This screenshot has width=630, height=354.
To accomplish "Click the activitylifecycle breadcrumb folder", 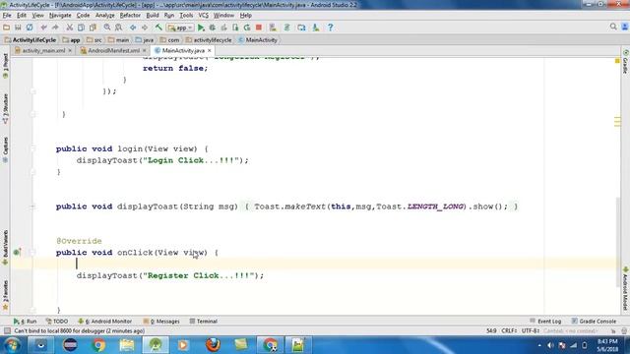I will pos(209,40).
